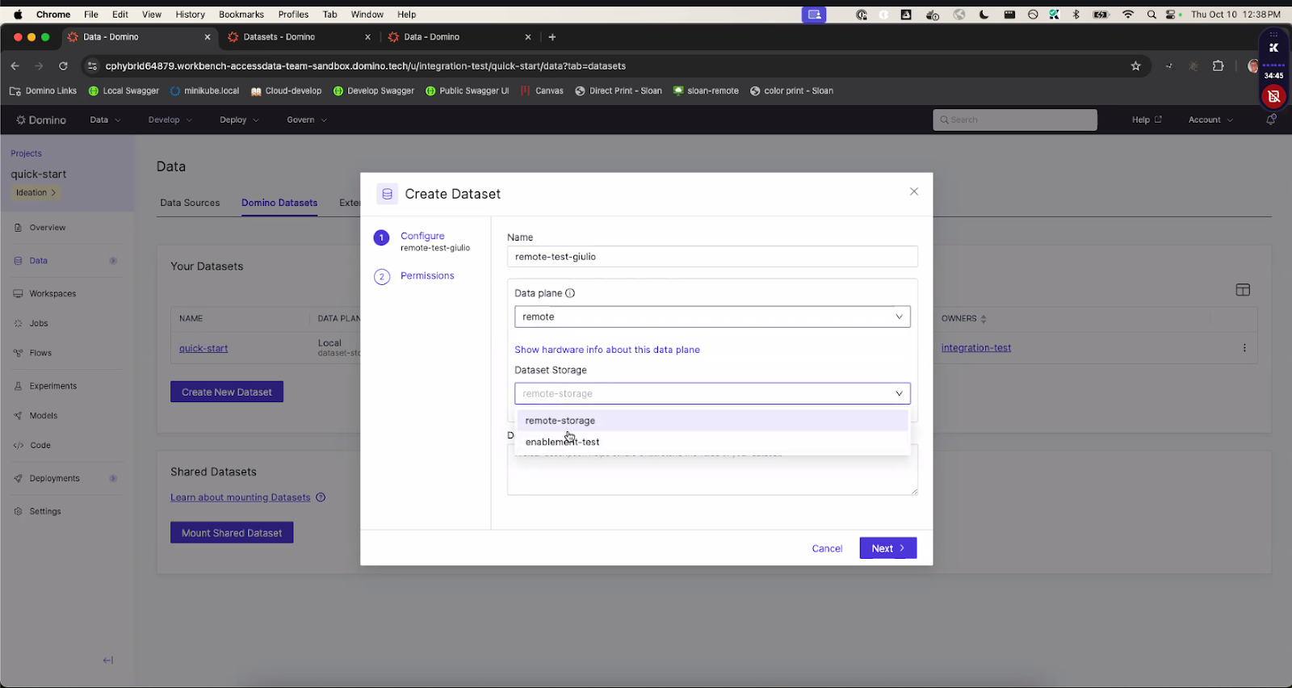Screen dimensions: 1292x688
Task: Expand the Ideation stage selector
Action: pos(36,193)
